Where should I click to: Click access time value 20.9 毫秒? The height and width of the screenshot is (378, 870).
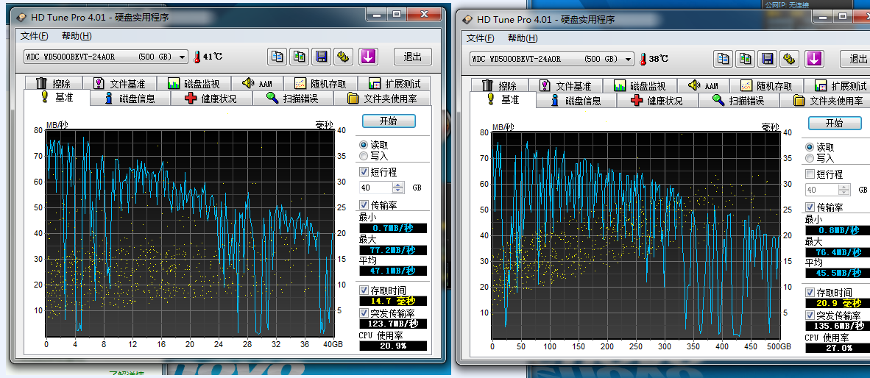(838, 303)
